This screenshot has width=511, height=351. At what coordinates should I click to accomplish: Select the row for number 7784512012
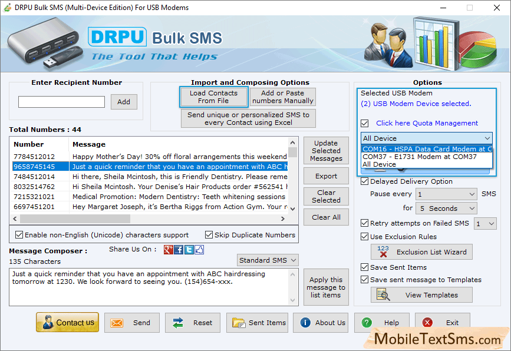pyautogui.click(x=150, y=157)
